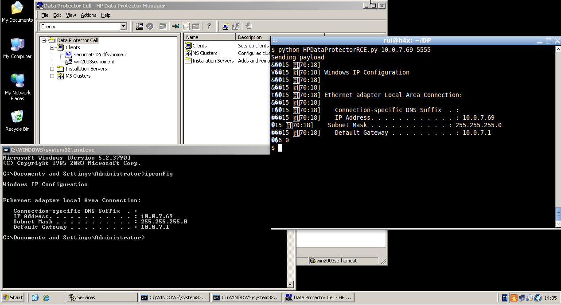Select win2003se.home.it client in tree
The height and width of the screenshot is (305, 561).
[94, 62]
